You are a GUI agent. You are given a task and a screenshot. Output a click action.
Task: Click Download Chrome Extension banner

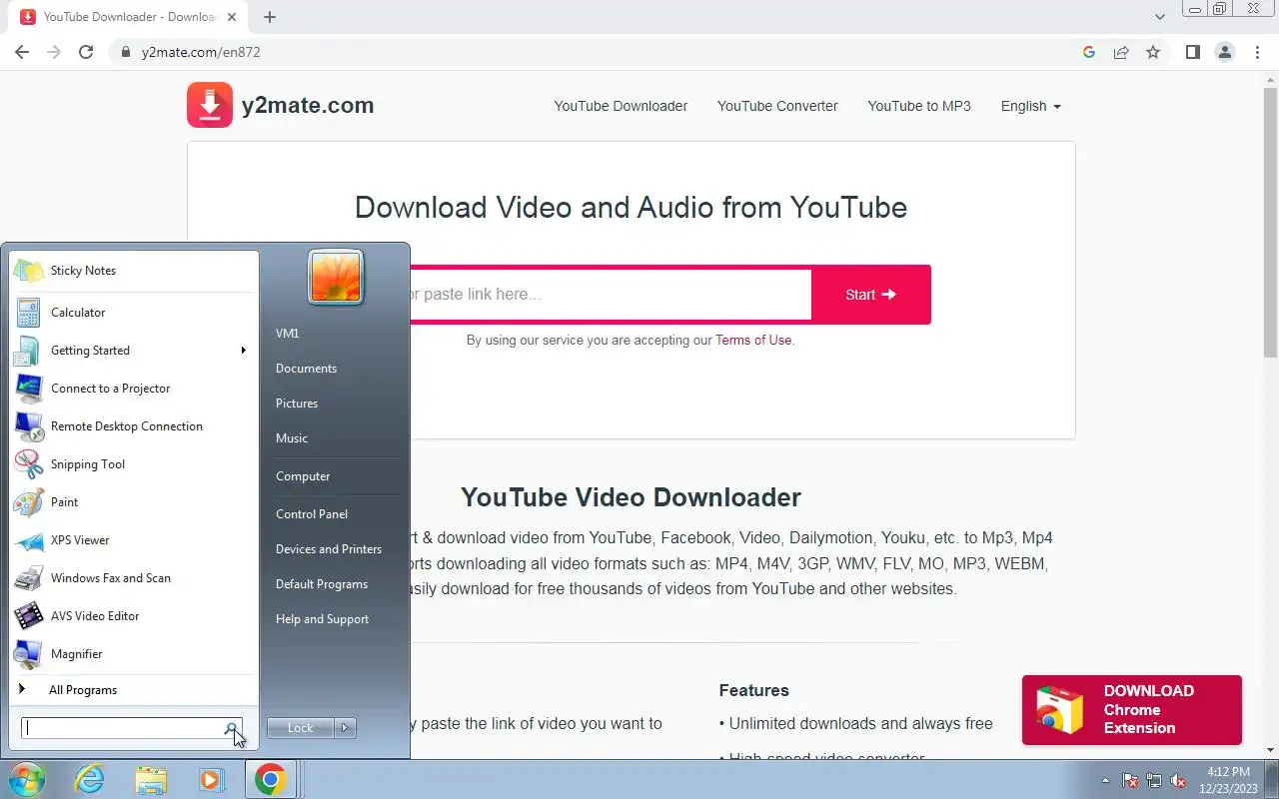[1132, 710]
